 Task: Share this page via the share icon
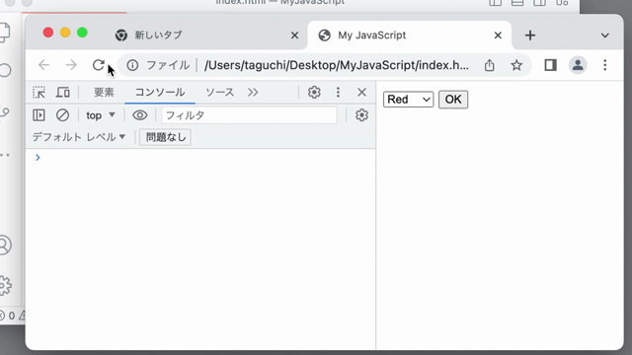tap(490, 65)
